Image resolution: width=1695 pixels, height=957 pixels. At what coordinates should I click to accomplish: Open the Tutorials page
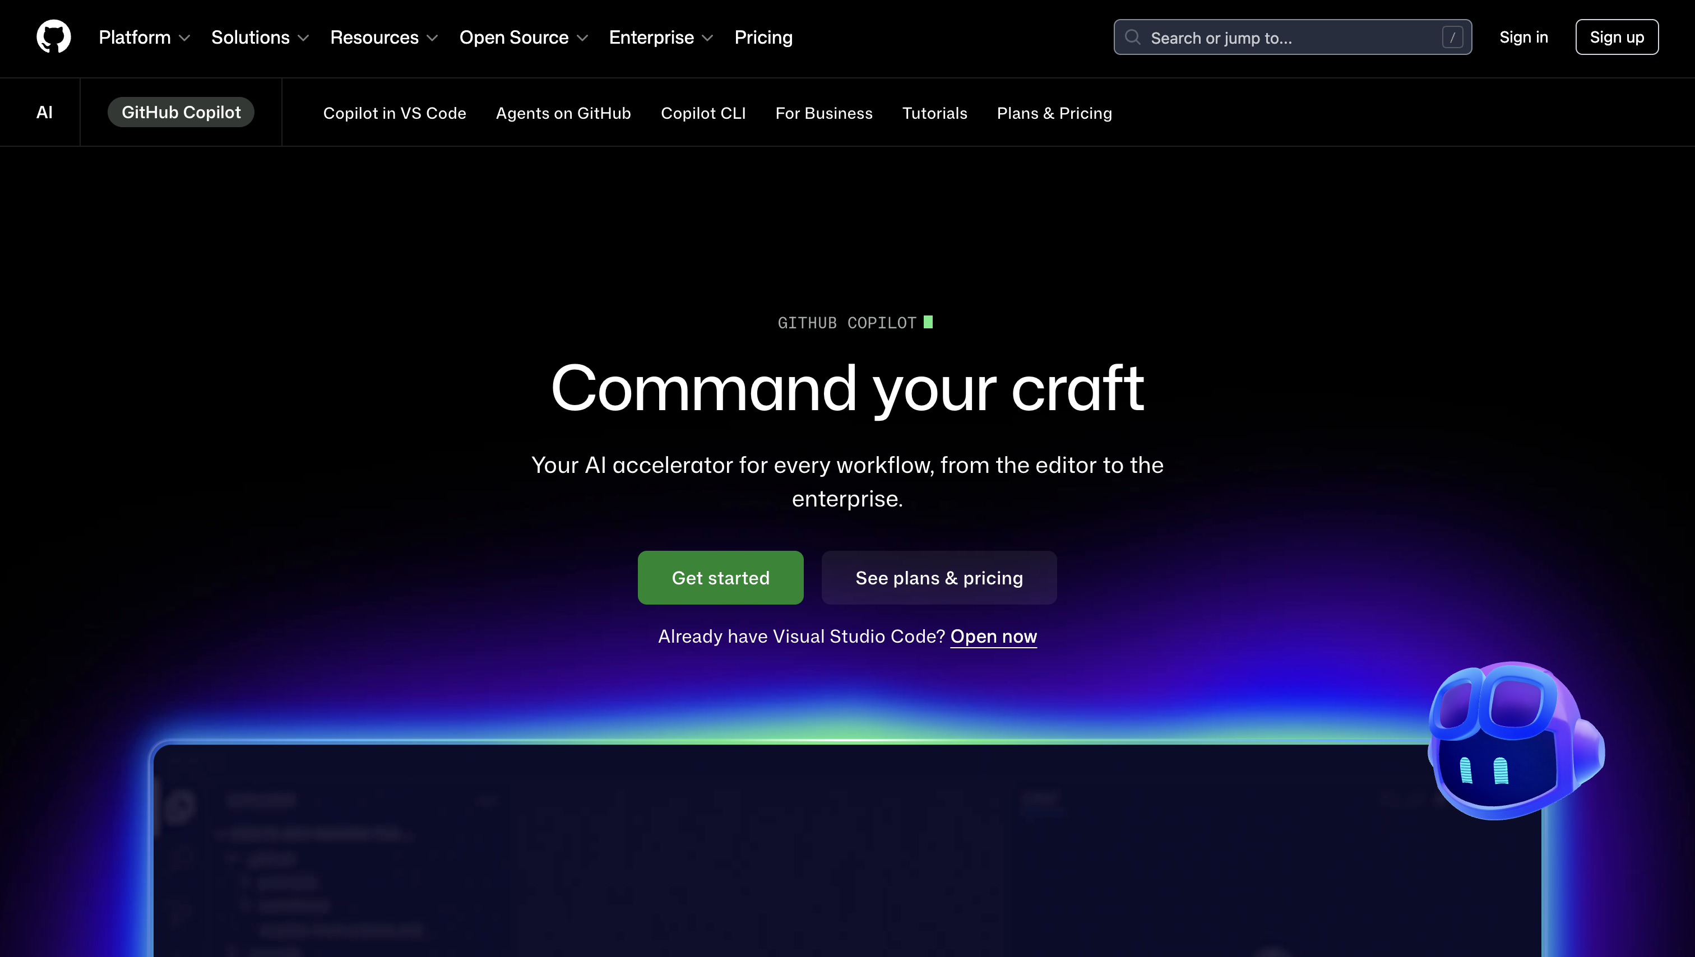click(x=934, y=113)
